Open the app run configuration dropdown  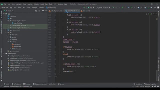pyautogui.click(x=91, y=7)
